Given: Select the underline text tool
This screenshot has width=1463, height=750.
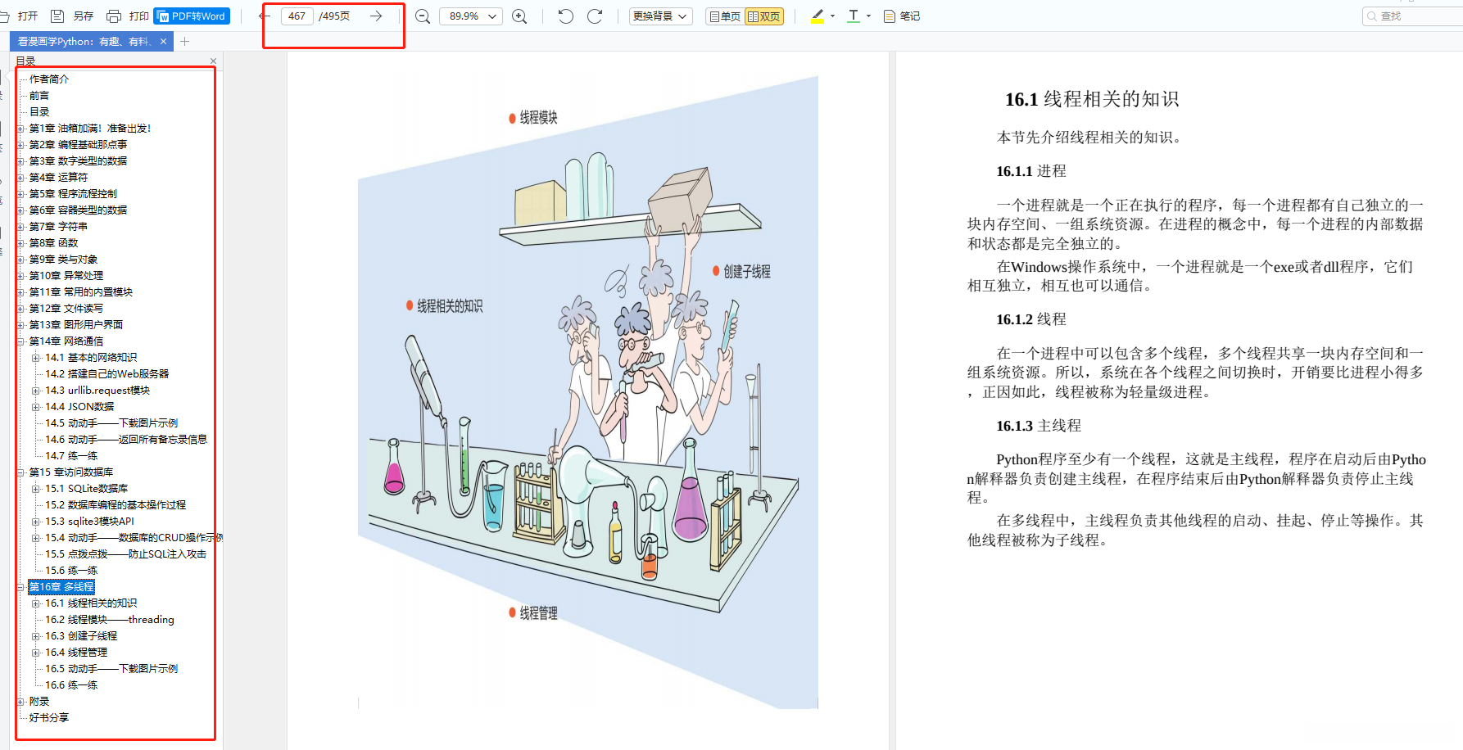Looking at the screenshot, I should [x=854, y=16].
